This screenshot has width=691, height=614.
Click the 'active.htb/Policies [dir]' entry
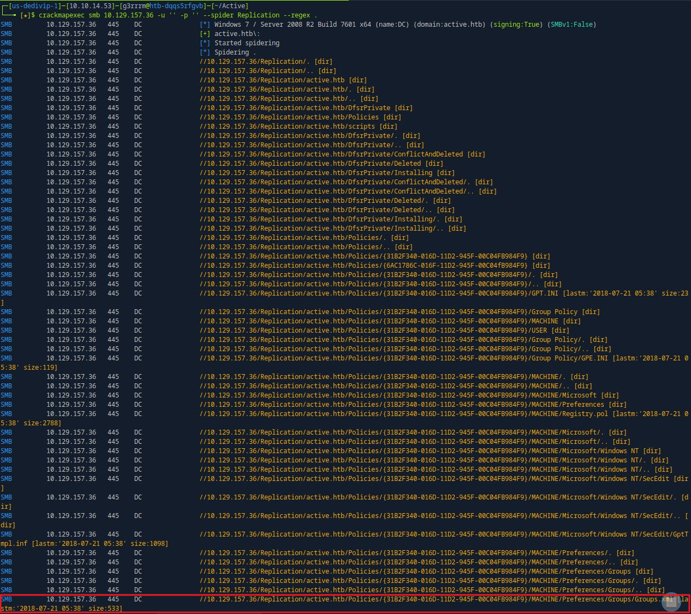300,117
